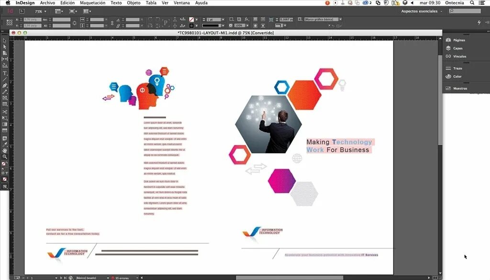Open the Tabla menu

pos(151,3)
